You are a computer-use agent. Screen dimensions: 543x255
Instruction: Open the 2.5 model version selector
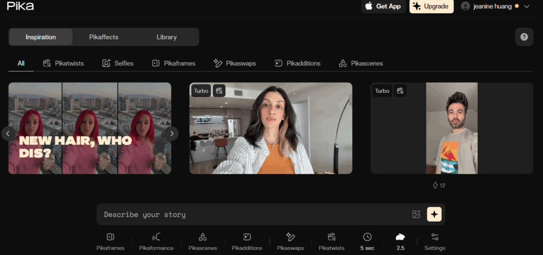click(x=400, y=241)
